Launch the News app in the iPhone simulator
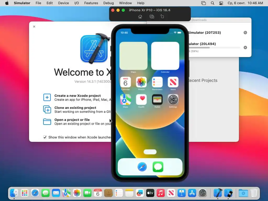This screenshot has width=268, height=201. click(173, 82)
